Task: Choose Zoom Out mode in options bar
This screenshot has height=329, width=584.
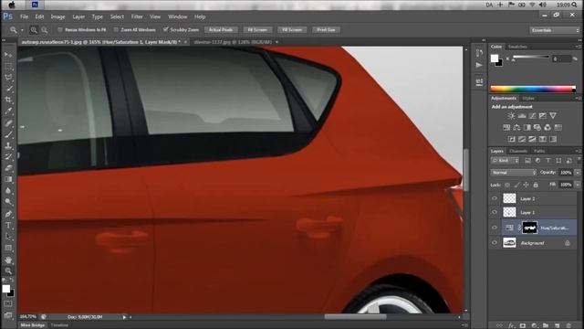Action: 45,30
